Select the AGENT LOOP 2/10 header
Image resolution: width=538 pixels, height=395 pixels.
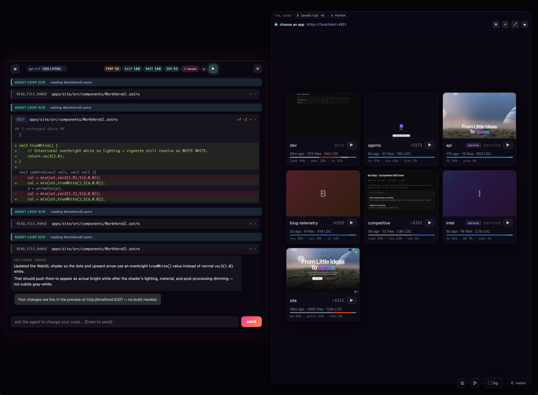[x=136, y=82]
